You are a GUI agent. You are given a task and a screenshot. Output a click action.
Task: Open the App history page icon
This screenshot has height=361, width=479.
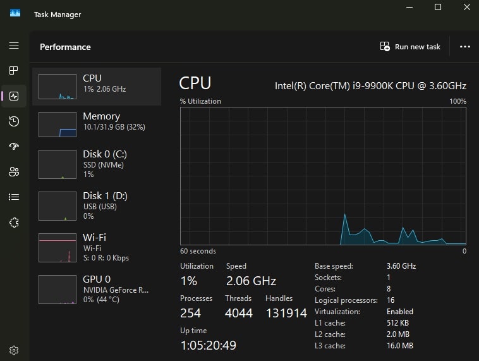point(14,121)
